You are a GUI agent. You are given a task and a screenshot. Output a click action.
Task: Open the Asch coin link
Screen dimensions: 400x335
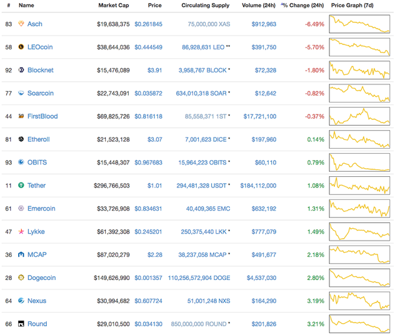point(35,24)
